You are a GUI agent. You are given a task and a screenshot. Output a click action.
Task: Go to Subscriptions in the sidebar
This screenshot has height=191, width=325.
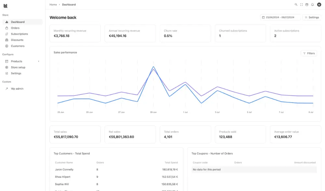(x=19, y=34)
